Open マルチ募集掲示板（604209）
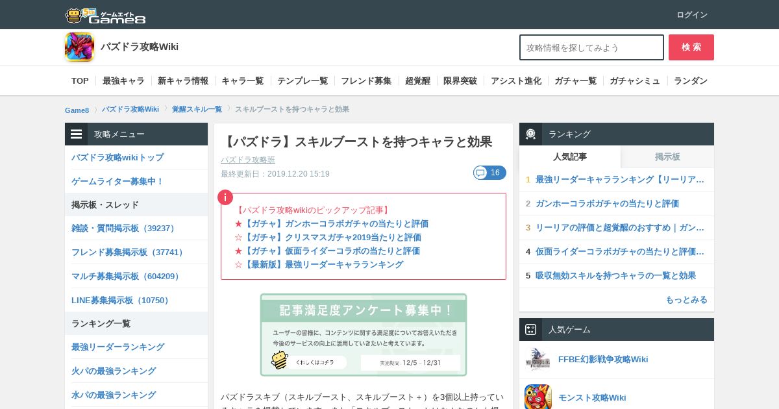The image size is (779, 409). 128,277
